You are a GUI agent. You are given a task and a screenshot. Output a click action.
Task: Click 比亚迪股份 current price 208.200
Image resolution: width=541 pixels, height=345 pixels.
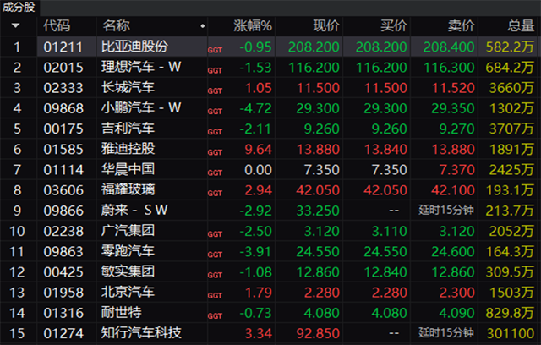click(x=314, y=47)
